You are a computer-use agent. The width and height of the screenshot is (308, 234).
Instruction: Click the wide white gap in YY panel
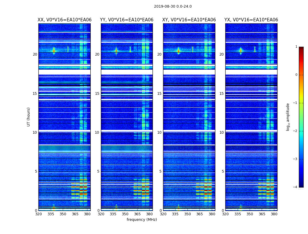click(x=127, y=72)
